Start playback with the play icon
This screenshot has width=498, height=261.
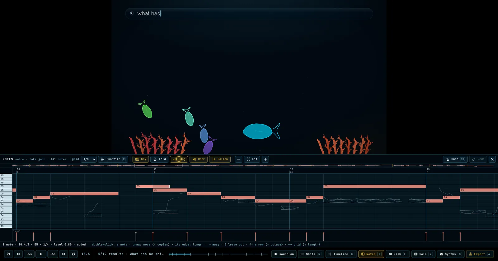[x=41, y=254]
